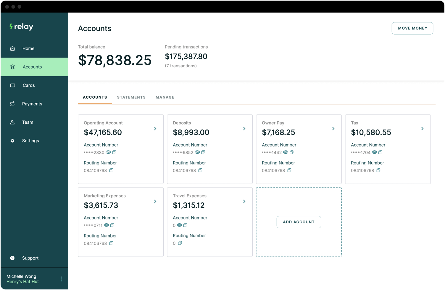Viewport: 445px width, 290px height.
Task: Open the Manage tab
Action: pyautogui.click(x=165, y=97)
